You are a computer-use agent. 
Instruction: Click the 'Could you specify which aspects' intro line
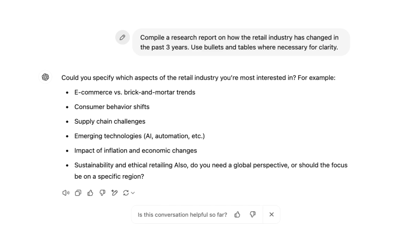pyautogui.click(x=198, y=77)
